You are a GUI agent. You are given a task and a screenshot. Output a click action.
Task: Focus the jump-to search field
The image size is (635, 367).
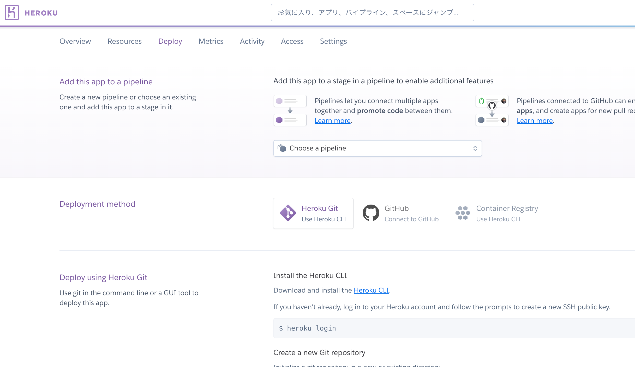tap(372, 12)
